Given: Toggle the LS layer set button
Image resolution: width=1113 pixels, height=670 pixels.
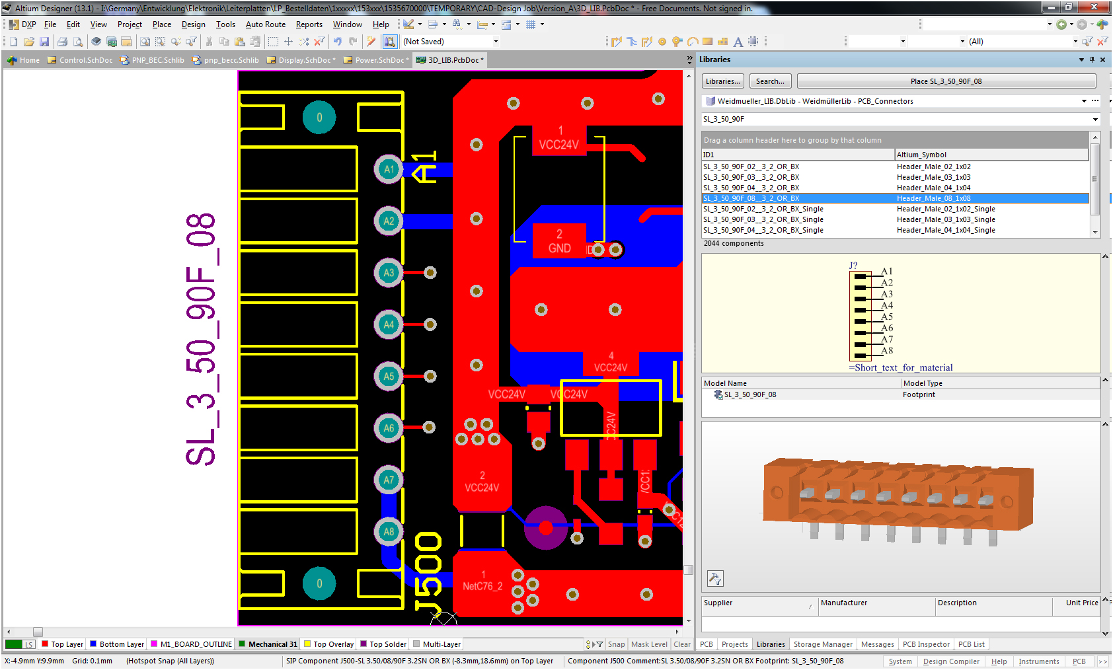Looking at the screenshot, I should pos(29,644).
